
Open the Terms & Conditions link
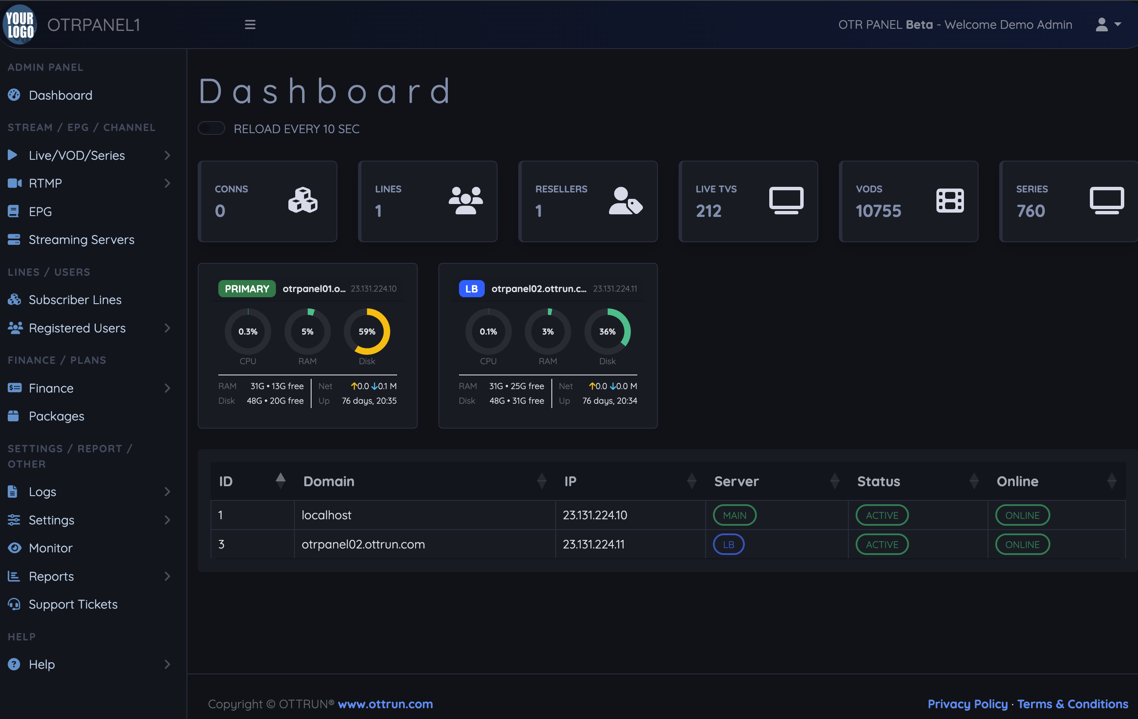click(x=1072, y=704)
